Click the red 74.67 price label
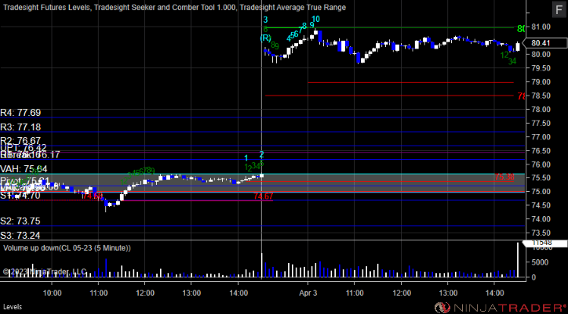This screenshot has width=568, height=314. coord(264,197)
